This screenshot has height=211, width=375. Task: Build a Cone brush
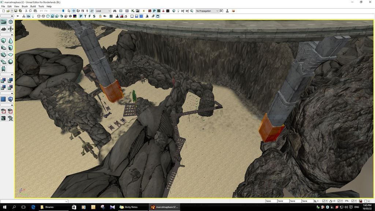11,41
